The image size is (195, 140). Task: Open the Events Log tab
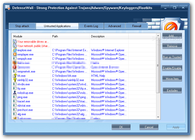tap(91, 26)
